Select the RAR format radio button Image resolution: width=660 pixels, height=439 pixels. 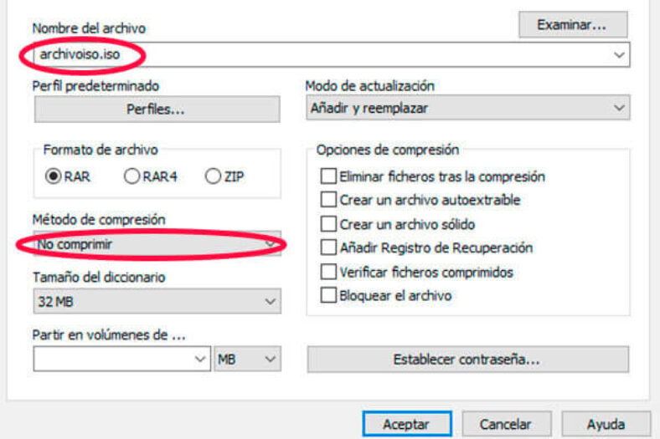click(54, 176)
